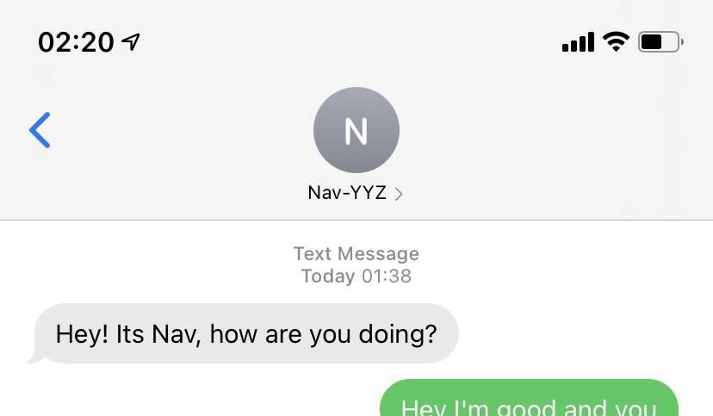713x416 pixels.
Task: Open the Nav-YYZ contact name
Action: (x=347, y=193)
